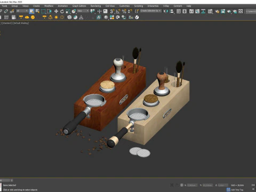Open the Content menu
This screenshot has width=256, height=192.
178,6
